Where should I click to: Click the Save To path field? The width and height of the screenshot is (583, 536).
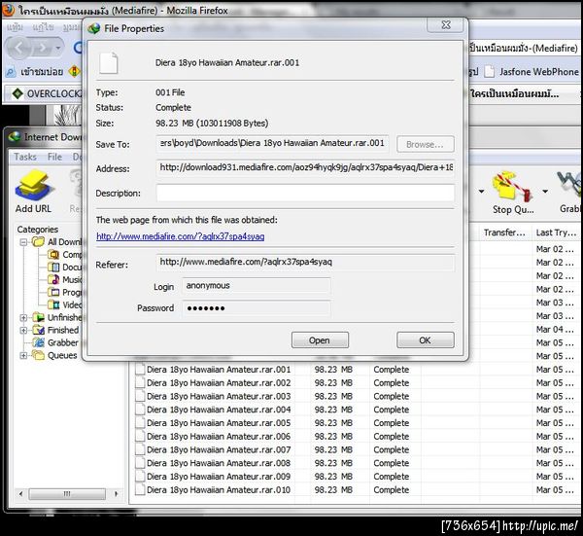click(272, 144)
